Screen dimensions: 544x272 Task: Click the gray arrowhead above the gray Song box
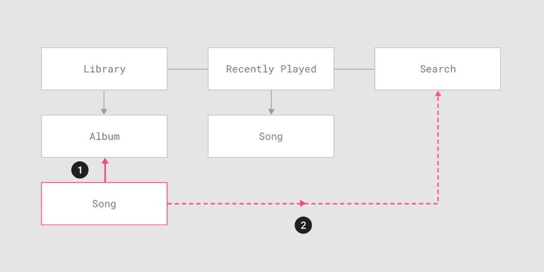coord(271,112)
